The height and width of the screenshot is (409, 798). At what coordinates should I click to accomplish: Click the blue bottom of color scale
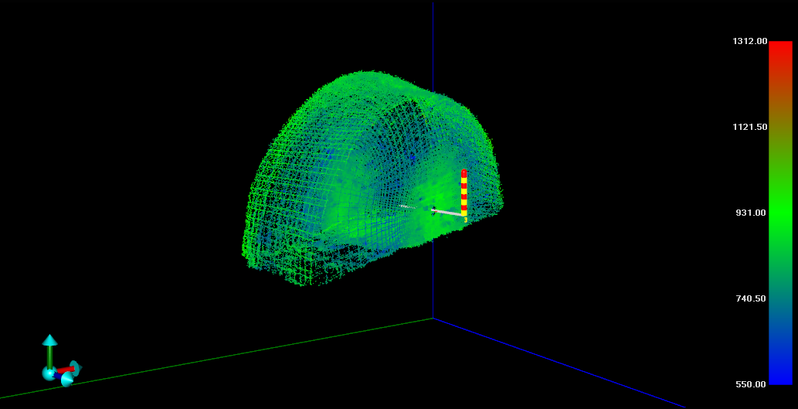[780, 377]
